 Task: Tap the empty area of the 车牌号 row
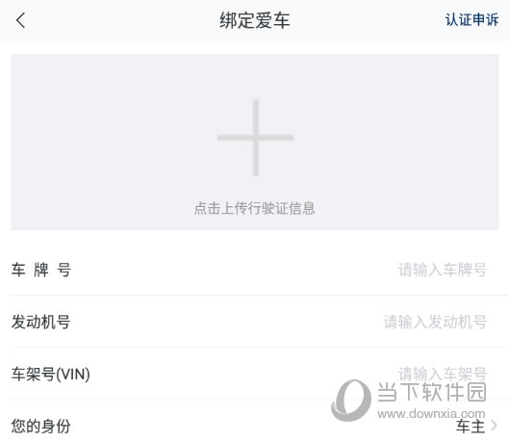[x=234, y=270]
